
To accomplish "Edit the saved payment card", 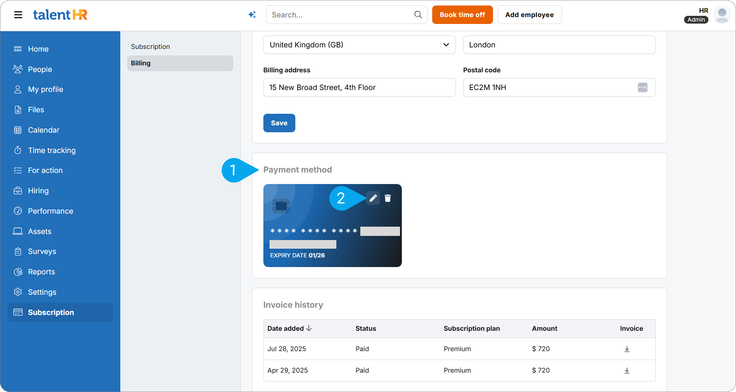I will pyautogui.click(x=373, y=198).
